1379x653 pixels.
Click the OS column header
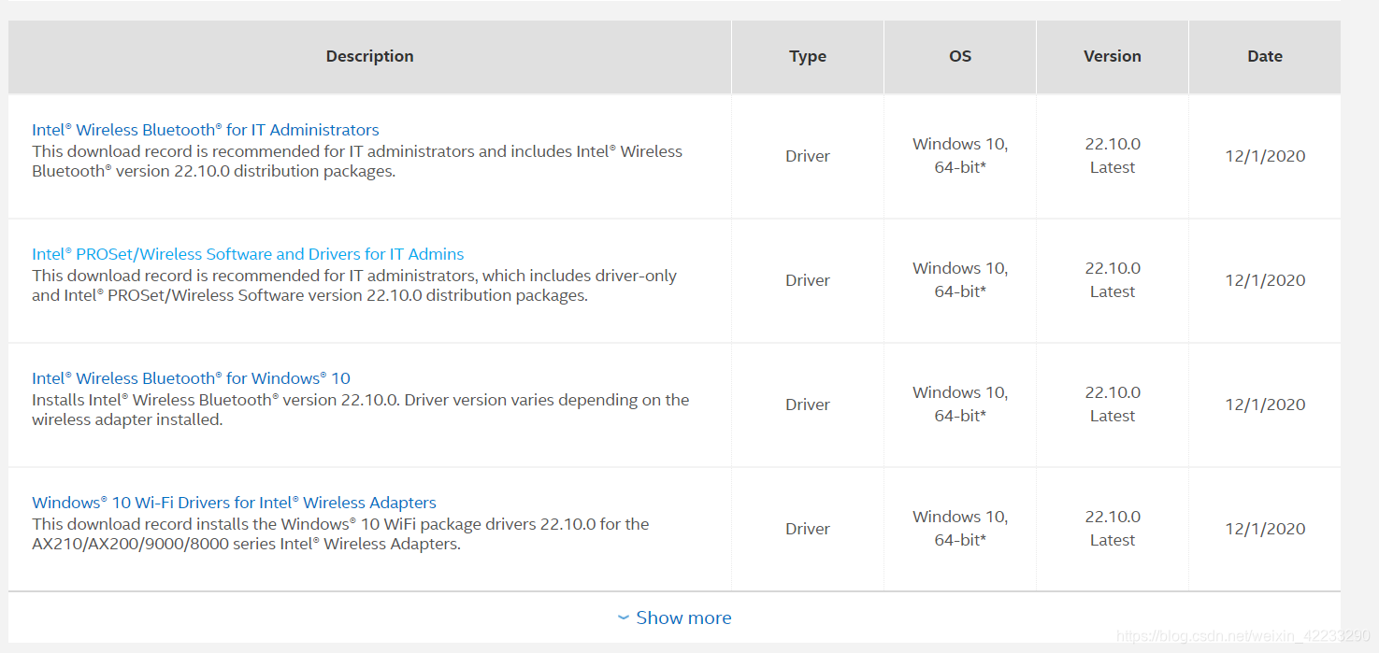(x=960, y=56)
